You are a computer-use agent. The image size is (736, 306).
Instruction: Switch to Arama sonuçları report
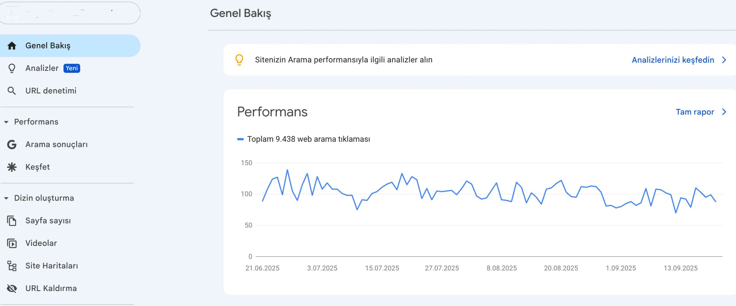(57, 144)
